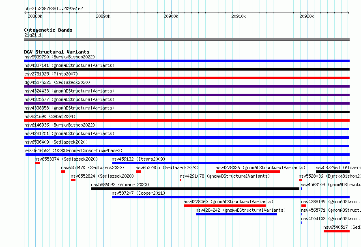
Task: Select the small red nsv6554470 block
Action: coord(63,172)
